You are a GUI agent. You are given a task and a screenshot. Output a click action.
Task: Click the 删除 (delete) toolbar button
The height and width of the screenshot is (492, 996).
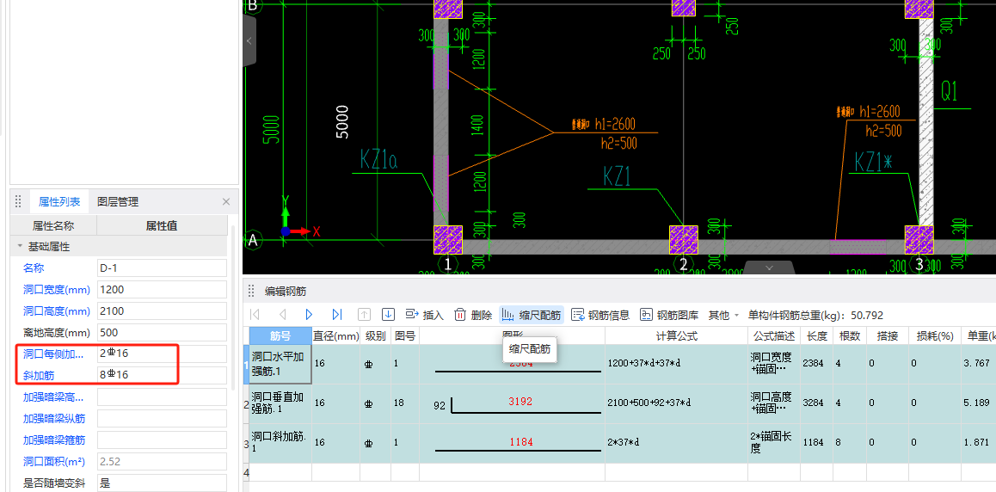[x=473, y=315]
